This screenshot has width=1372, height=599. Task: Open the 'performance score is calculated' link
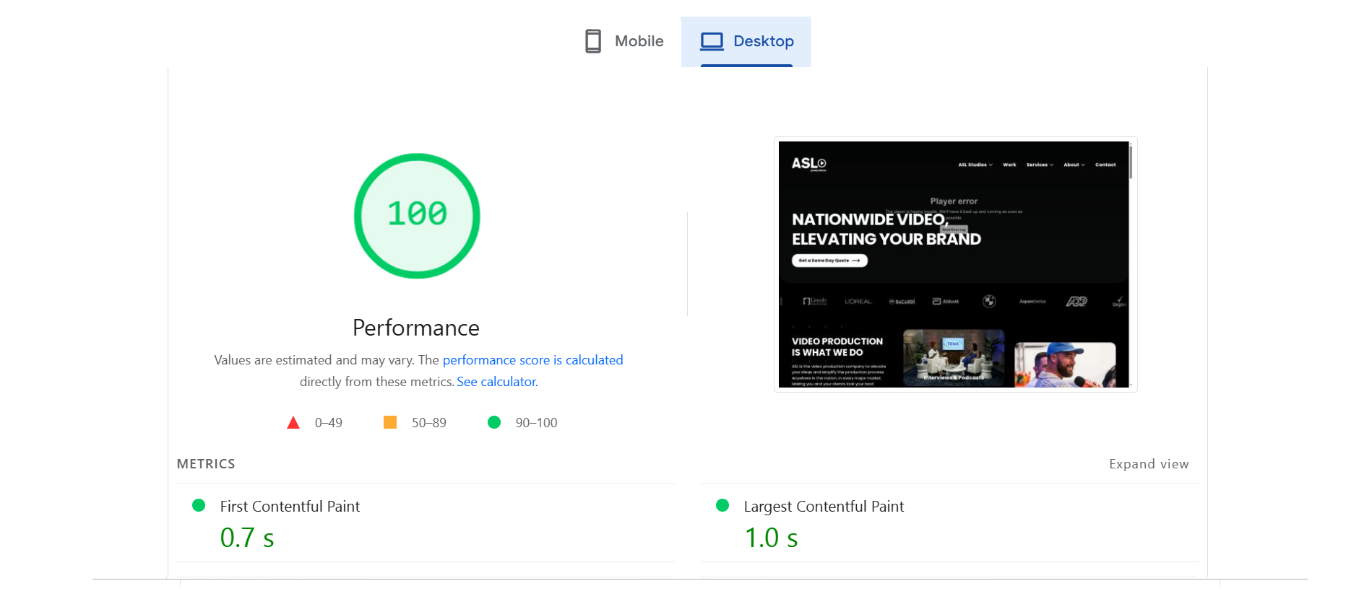click(532, 360)
